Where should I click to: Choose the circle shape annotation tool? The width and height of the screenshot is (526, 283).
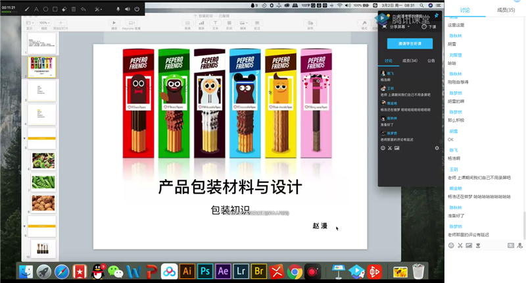click(45, 10)
